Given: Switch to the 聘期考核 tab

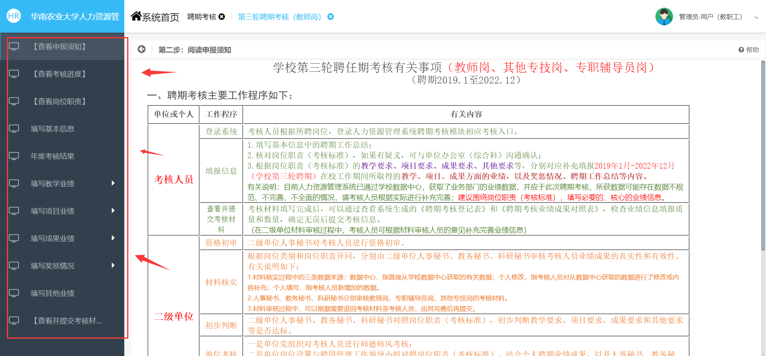Looking at the screenshot, I should 202,17.
